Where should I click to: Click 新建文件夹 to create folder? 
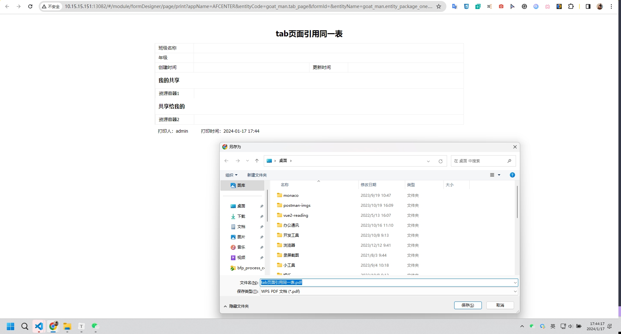pyautogui.click(x=257, y=175)
